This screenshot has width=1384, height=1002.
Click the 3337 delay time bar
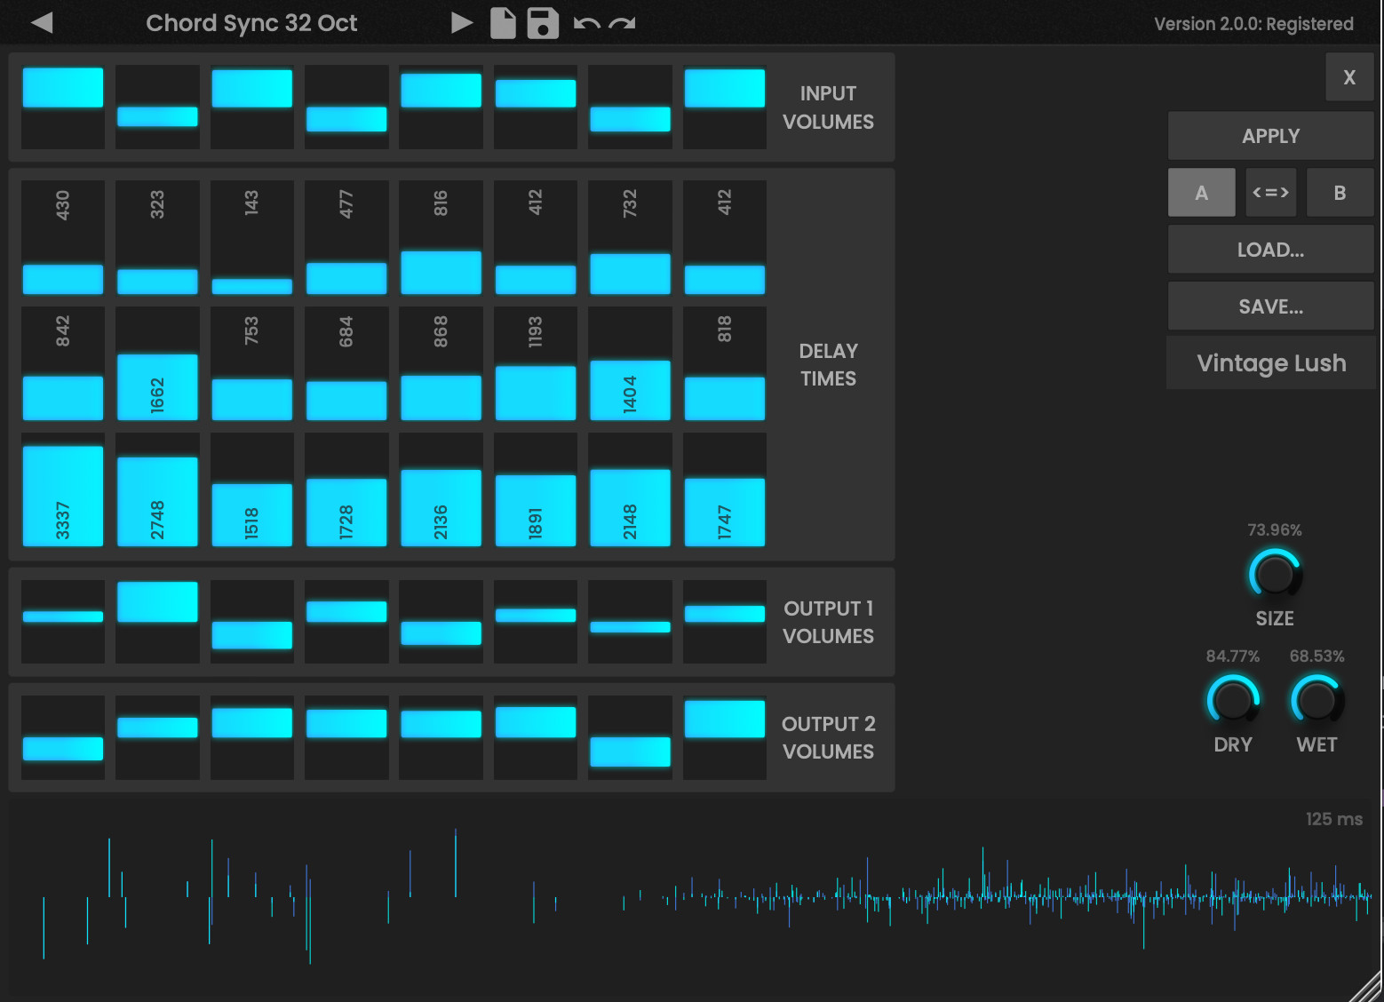62,496
